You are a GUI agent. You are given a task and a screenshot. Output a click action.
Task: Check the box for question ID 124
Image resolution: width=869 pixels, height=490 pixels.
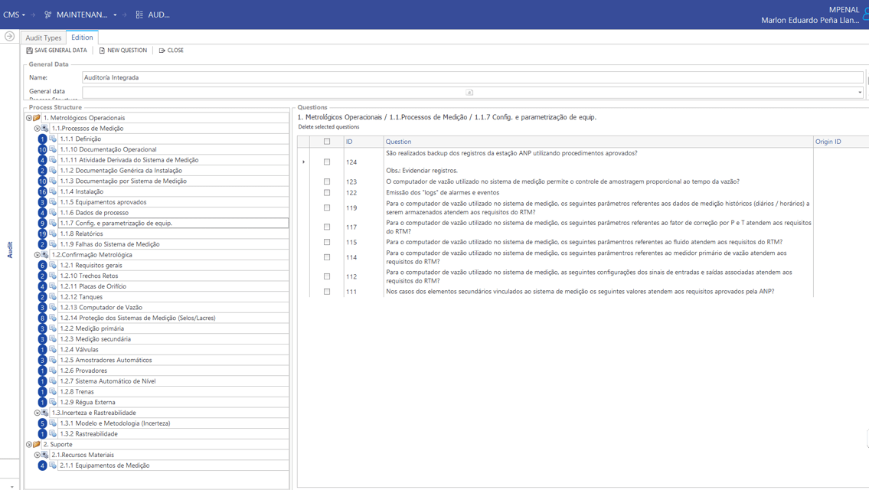[327, 162]
